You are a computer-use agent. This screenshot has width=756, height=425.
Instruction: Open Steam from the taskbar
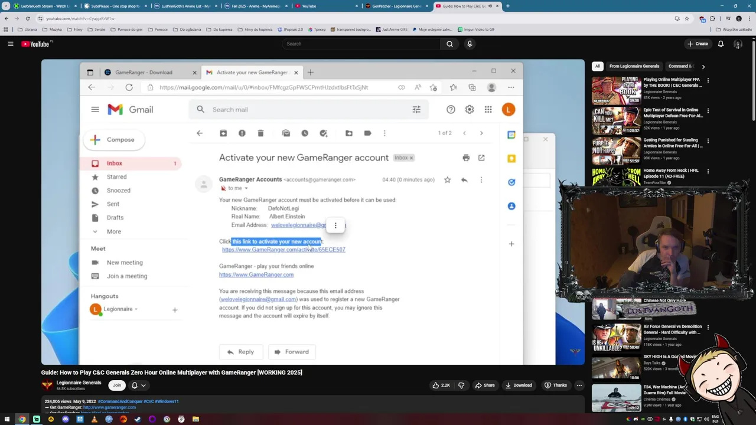(x=138, y=420)
